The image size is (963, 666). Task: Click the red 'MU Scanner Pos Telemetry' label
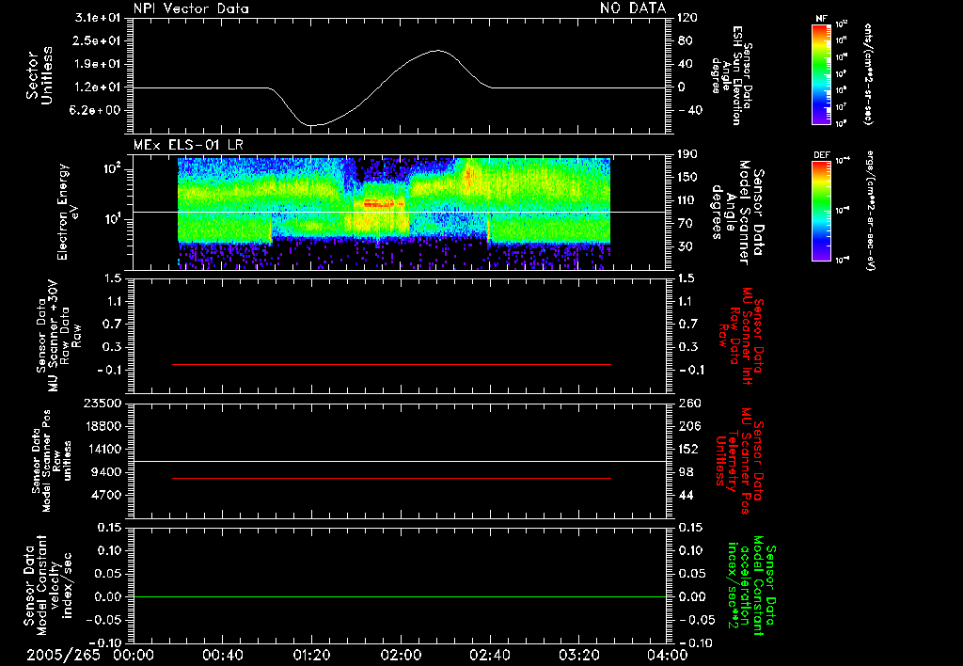[740, 461]
